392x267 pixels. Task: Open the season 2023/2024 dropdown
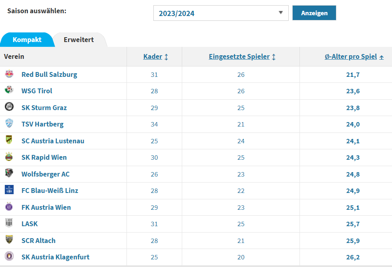221,13
